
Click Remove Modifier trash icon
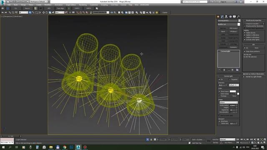click(x=232, y=70)
